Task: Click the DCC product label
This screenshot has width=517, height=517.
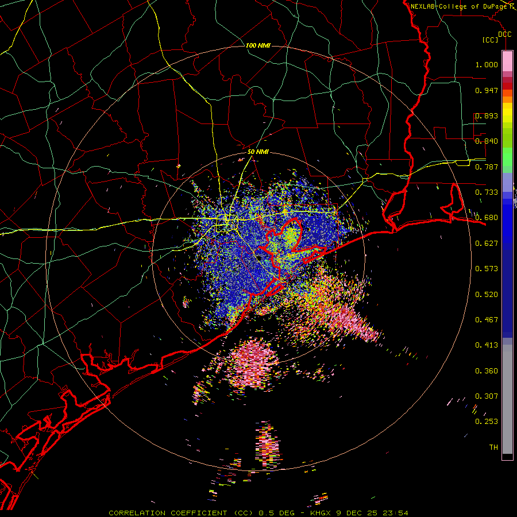Action: point(504,34)
